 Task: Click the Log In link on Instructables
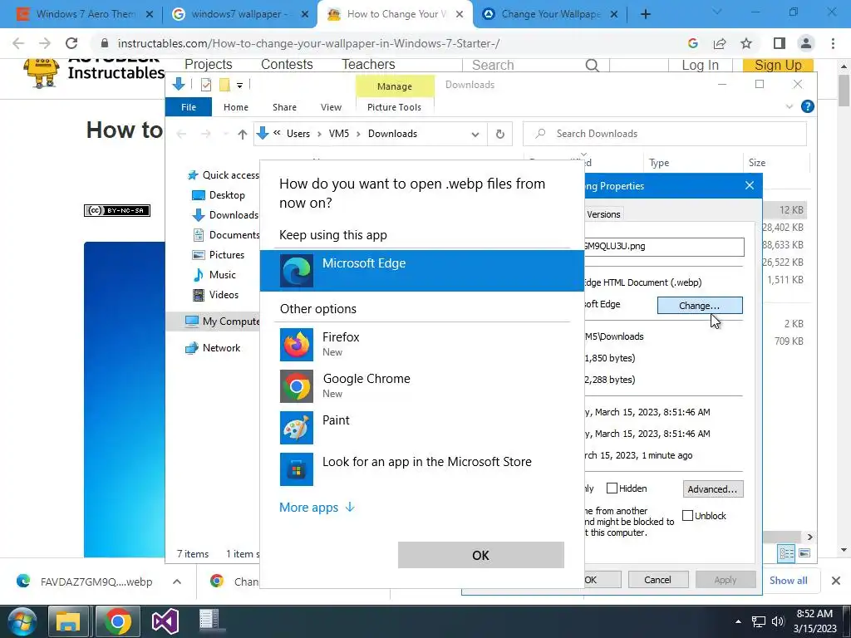click(700, 65)
